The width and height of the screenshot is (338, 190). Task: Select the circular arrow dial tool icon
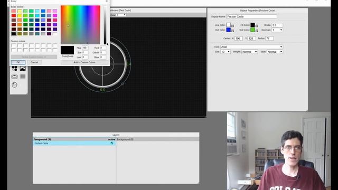point(14,84)
